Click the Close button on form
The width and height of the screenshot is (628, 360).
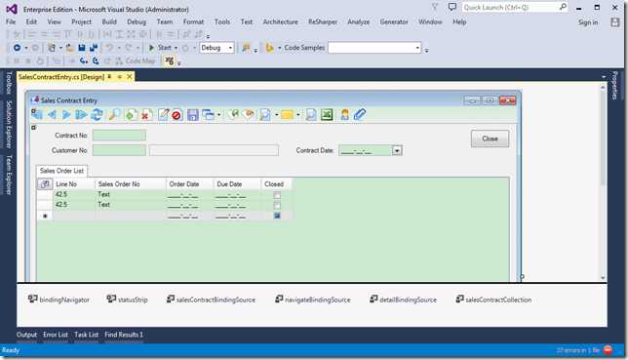[490, 139]
